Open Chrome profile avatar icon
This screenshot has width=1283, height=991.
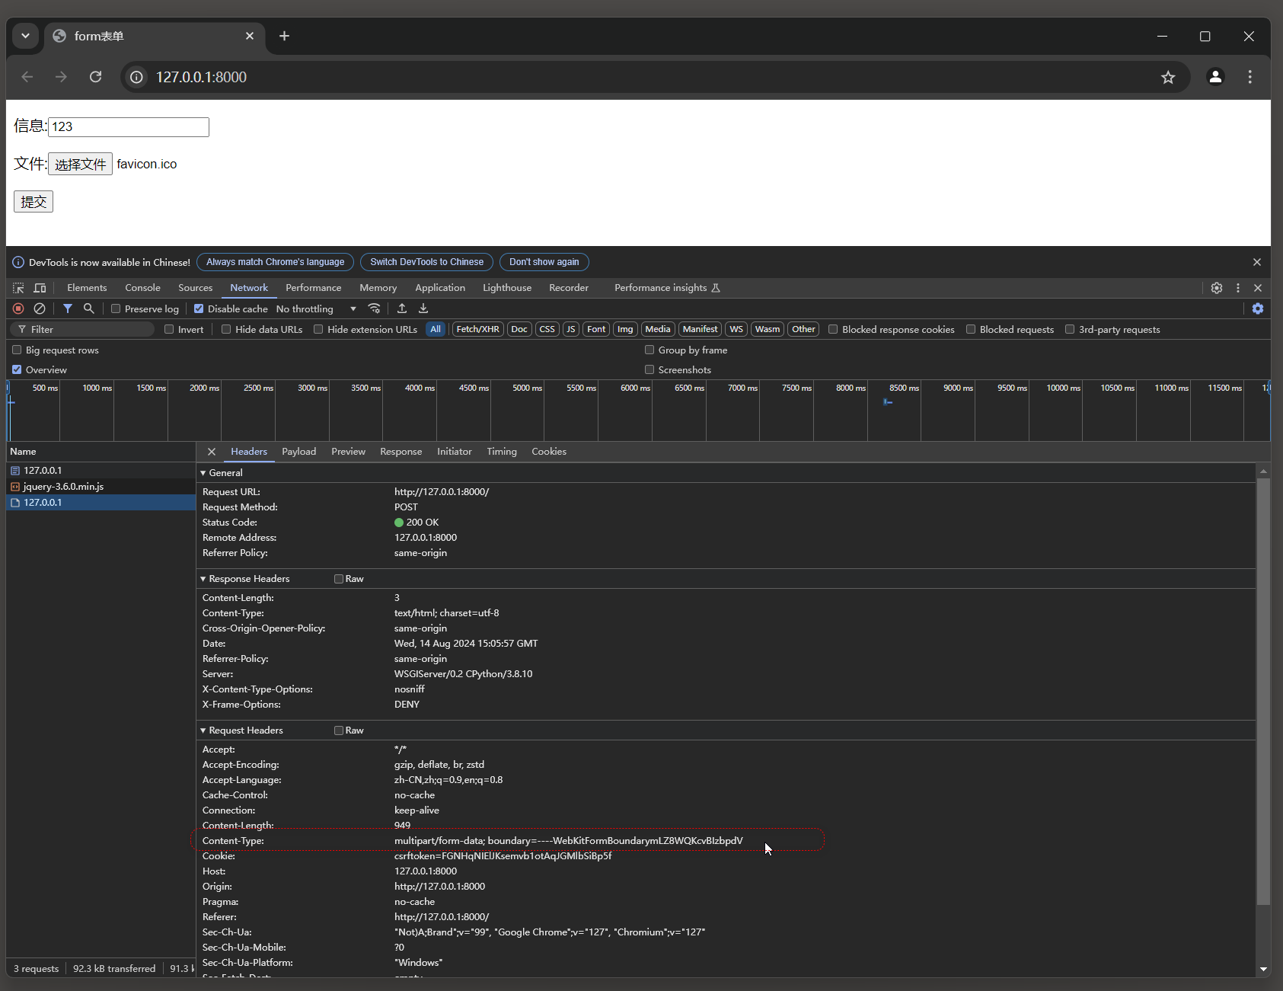pos(1215,77)
